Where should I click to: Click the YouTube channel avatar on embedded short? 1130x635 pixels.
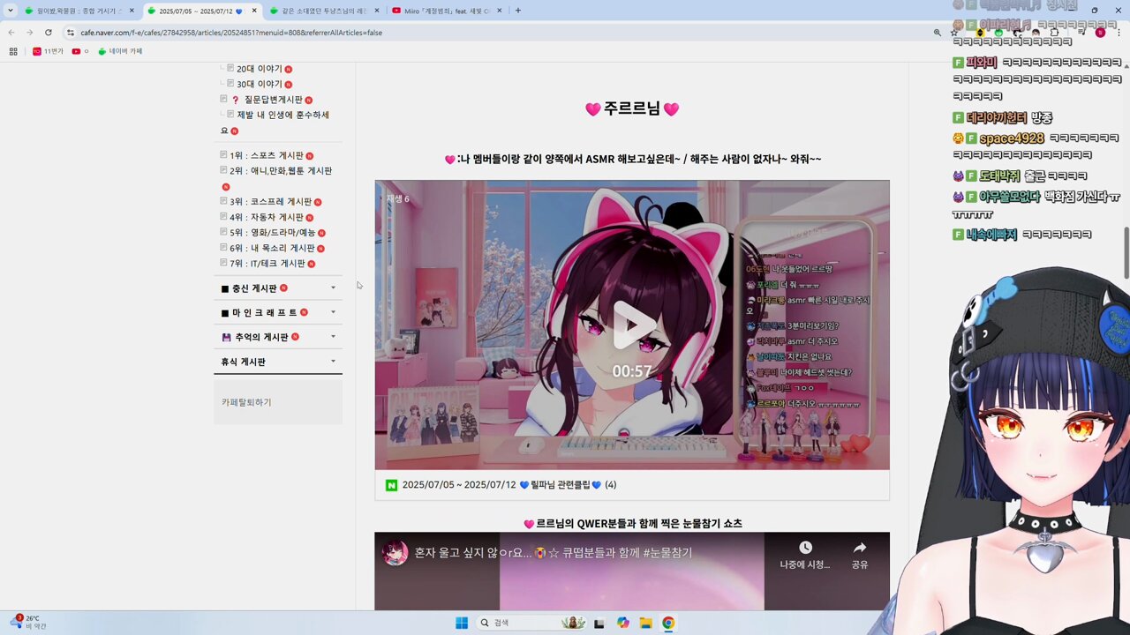pyautogui.click(x=395, y=553)
